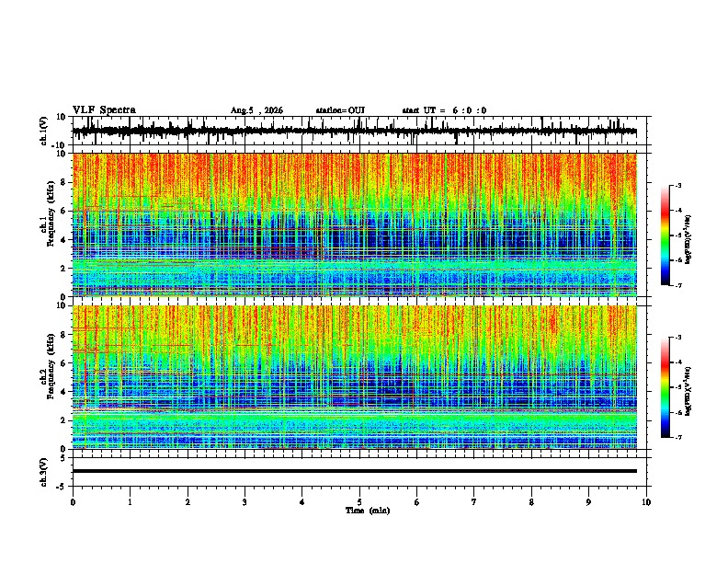Click the "6" kHz tick of ch.1 spectrogram
This screenshot has height=563, width=728.
click(63, 211)
